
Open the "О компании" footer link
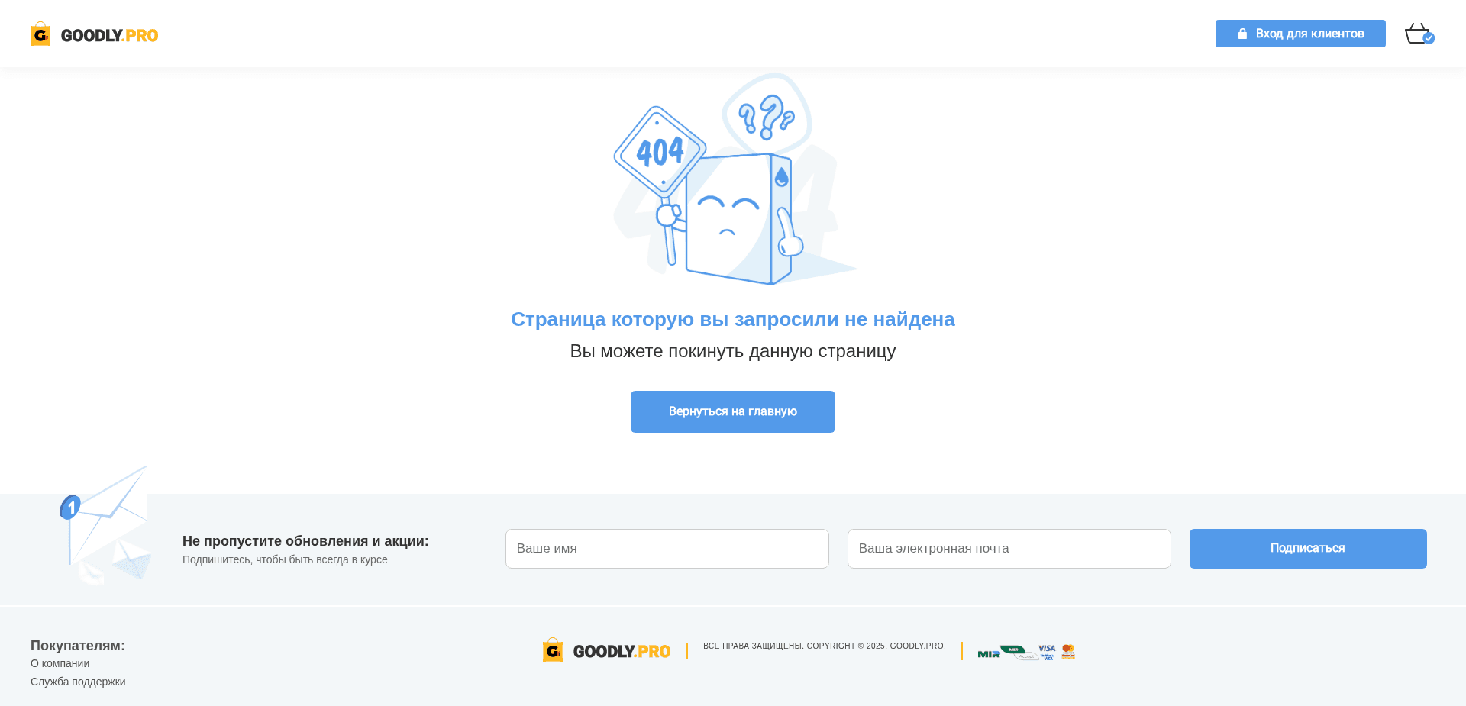(x=60, y=664)
